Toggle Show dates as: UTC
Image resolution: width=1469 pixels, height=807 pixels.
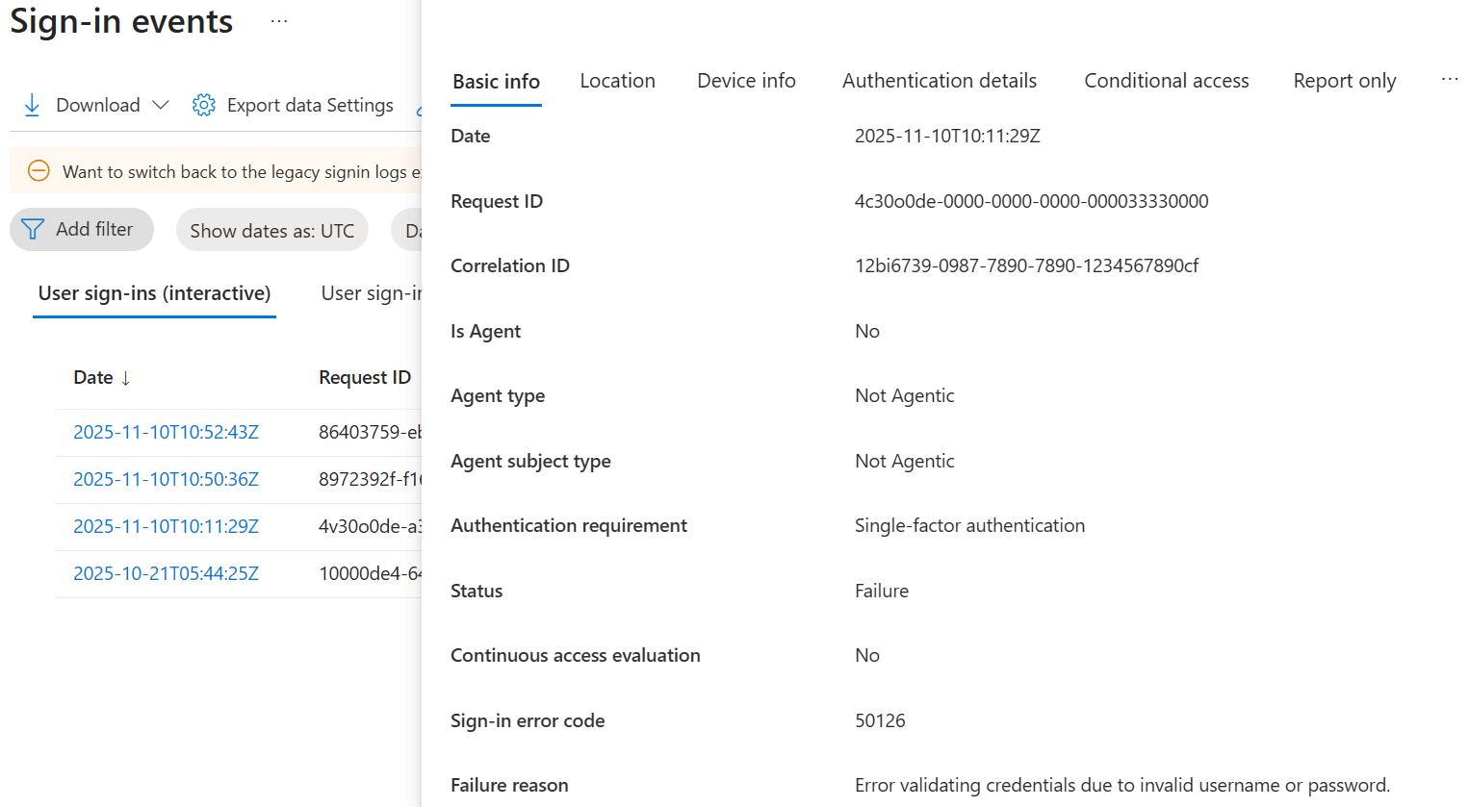click(271, 229)
